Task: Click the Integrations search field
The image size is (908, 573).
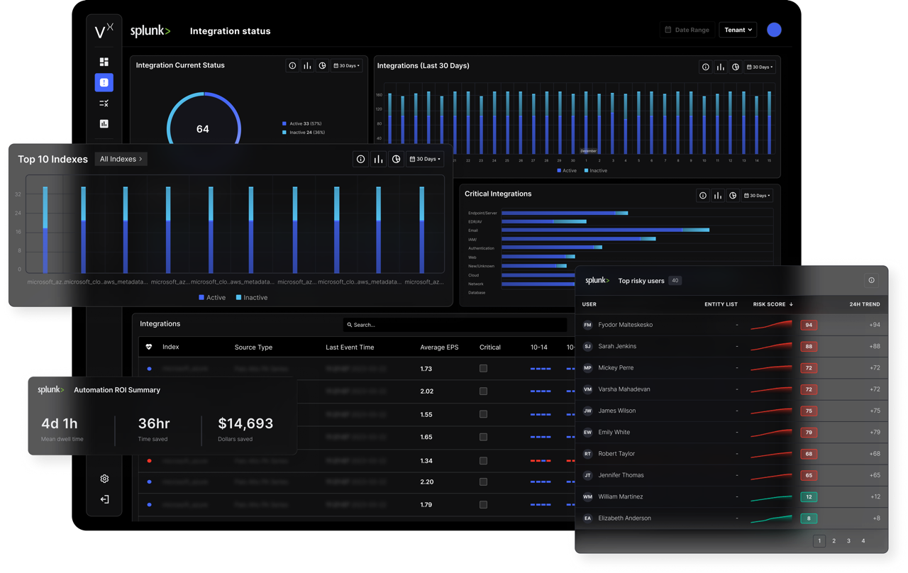Action: (x=455, y=325)
